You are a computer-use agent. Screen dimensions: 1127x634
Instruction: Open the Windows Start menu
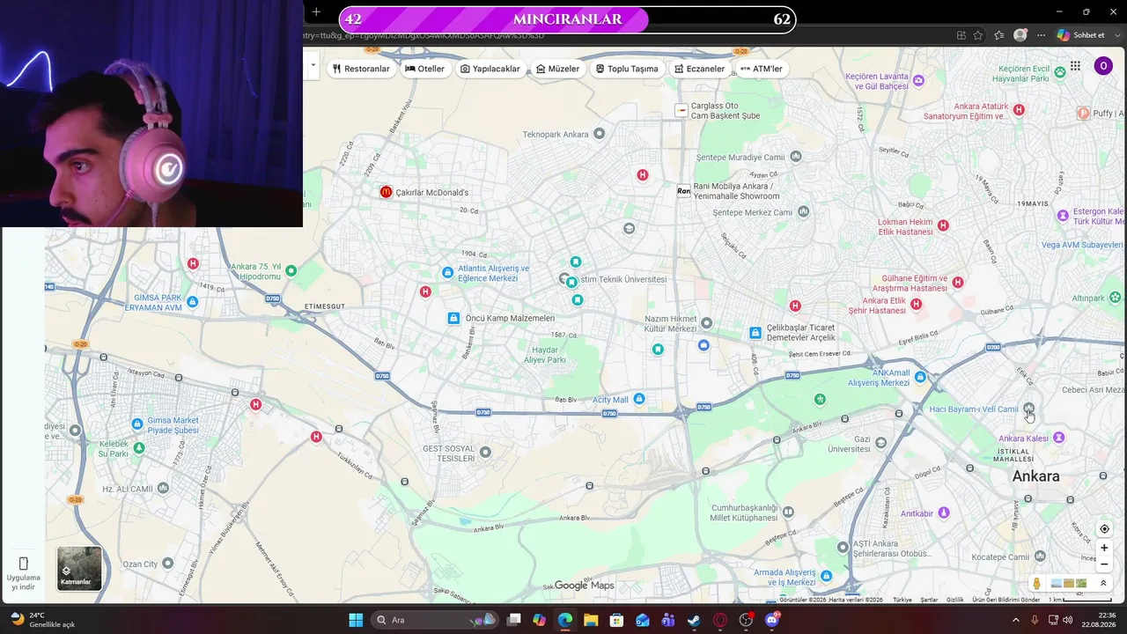[x=356, y=620]
